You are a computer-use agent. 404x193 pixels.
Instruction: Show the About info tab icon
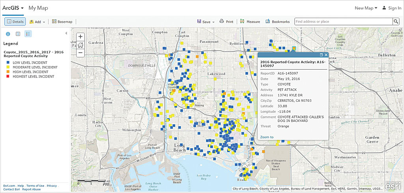pyautogui.click(x=8, y=34)
